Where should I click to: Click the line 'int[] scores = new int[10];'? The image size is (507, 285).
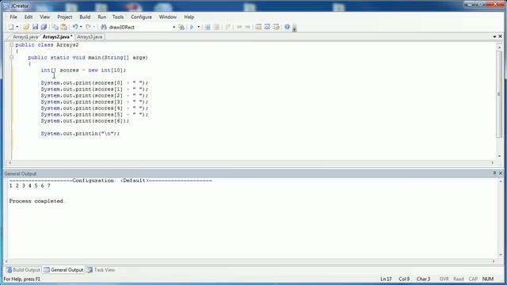click(83, 70)
